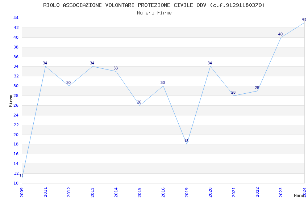The width and height of the screenshot is (308, 199).
Task: Click the 2016 year label on x-axis
Action: [x=163, y=192]
